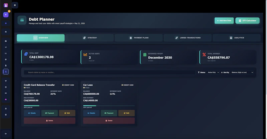Open the DTI Calculator
This screenshot has width=267, height=139.
pyautogui.click(x=247, y=21)
